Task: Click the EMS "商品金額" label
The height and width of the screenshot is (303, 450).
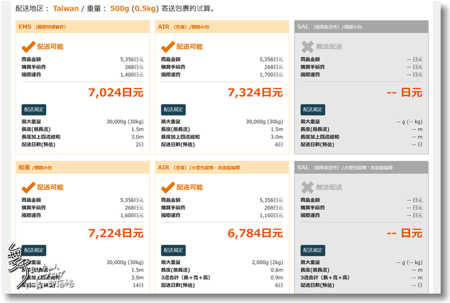Action: 32,59
